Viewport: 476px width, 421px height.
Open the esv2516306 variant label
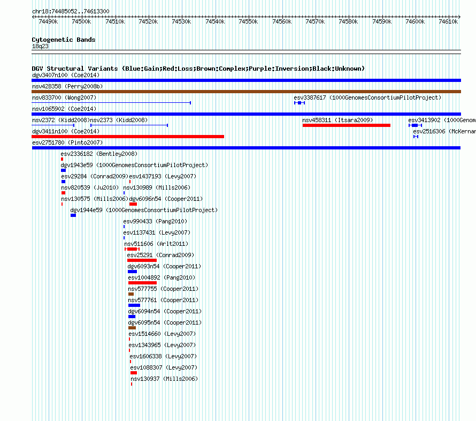(x=444, y=131)
